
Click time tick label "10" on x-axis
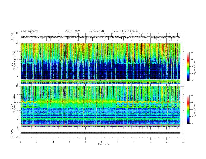[183, 142]
